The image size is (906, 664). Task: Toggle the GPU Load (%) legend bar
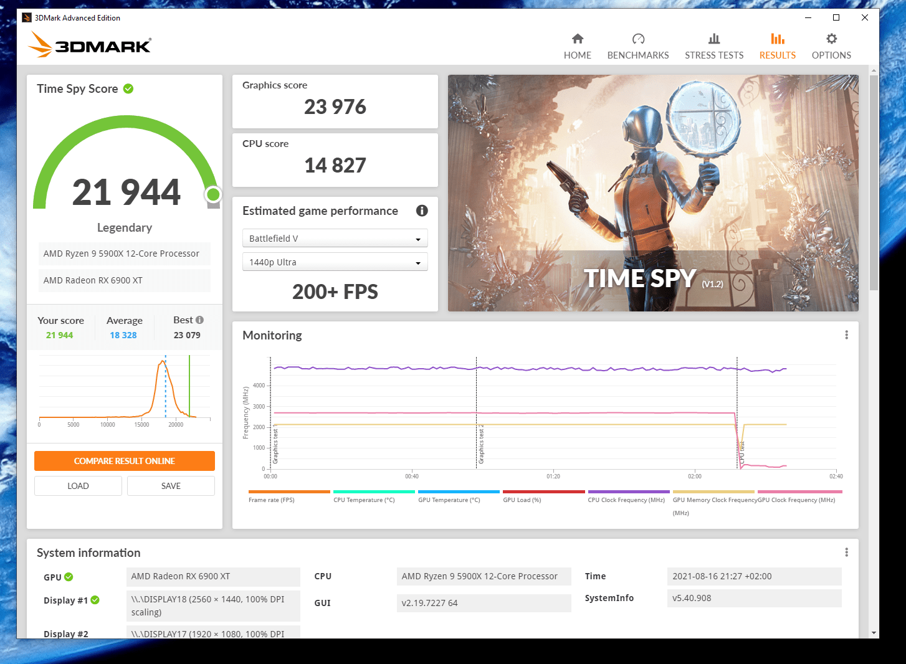click(x=544, y=491)
